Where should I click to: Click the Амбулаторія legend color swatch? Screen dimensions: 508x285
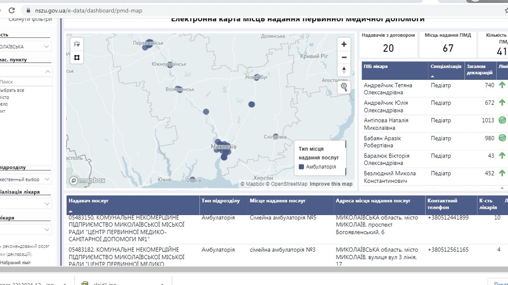pyautogui.click(x=301, y=167)
